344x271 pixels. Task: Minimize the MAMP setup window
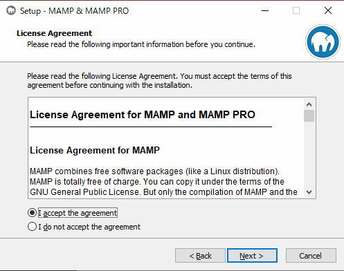265,10
